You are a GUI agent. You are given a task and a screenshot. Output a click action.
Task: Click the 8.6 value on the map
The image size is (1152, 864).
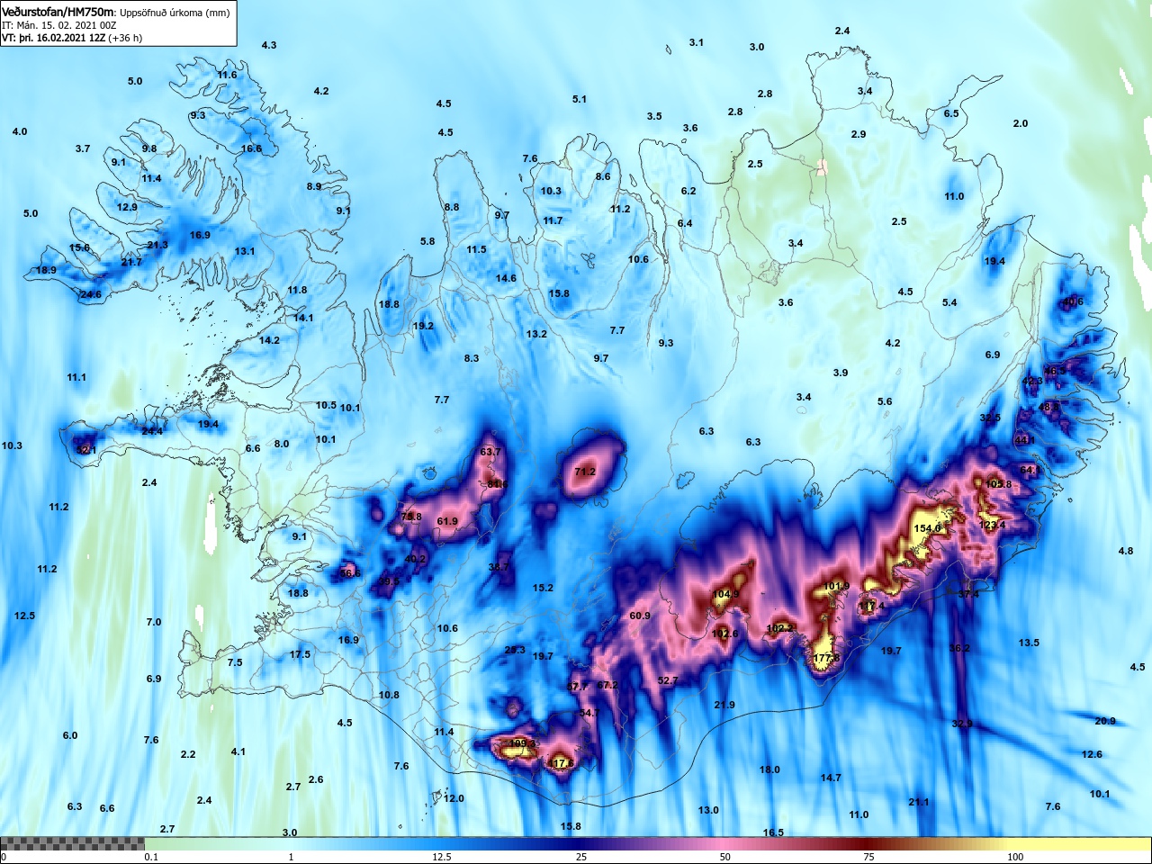[x=603, y=176]
